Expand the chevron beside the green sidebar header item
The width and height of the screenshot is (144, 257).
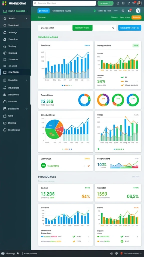[27, 11]
